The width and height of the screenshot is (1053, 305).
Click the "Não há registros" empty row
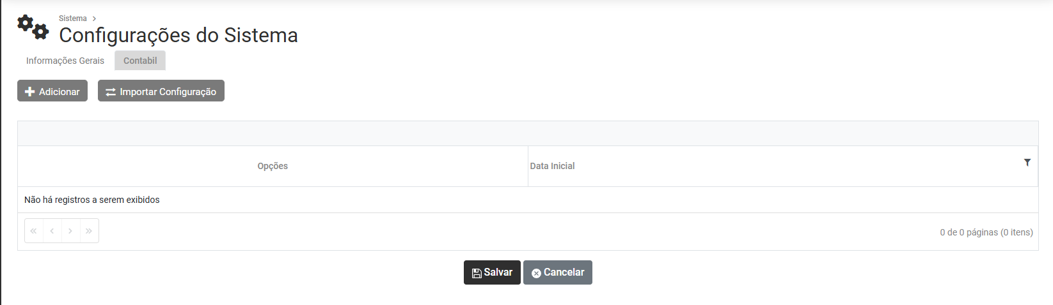pyautogui.click(x=92, y=200)
